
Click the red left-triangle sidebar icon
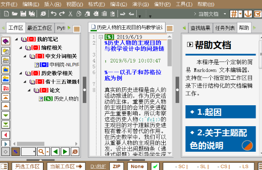5,135
